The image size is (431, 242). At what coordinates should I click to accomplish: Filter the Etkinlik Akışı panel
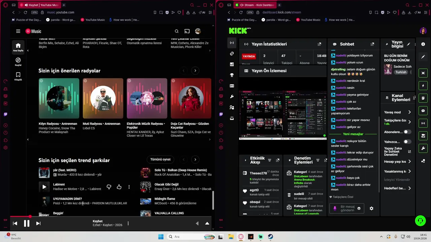(x=269, y=160)
